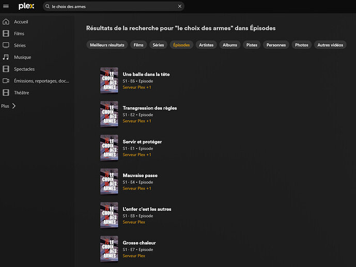Open poster for L'enfer c'est les autres
This screenshot has height=267, width=356.
pyautogui.click(x=109, y=215)
